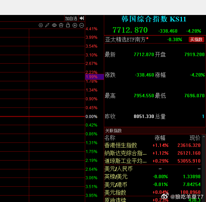The image size is (206, 202).
Task: Click the 26121.160 Nasdaq price
Action: click(x=189, y=153)
